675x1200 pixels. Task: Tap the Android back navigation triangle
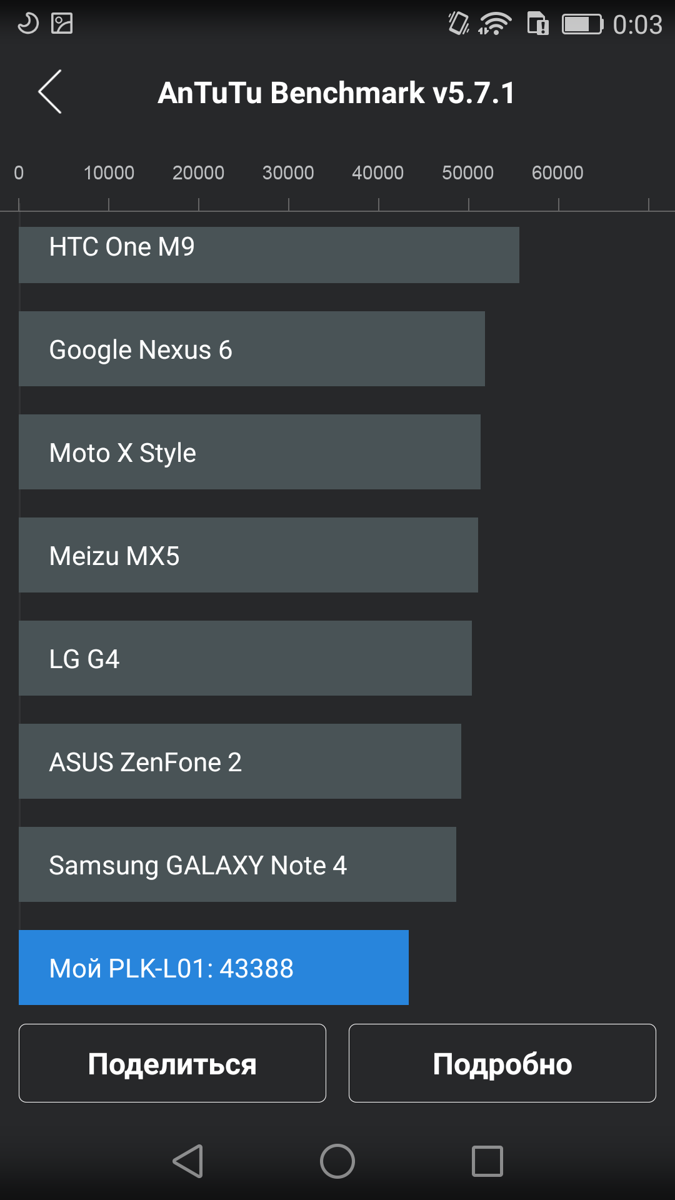pyautogui.click(x=187, y=1161)
